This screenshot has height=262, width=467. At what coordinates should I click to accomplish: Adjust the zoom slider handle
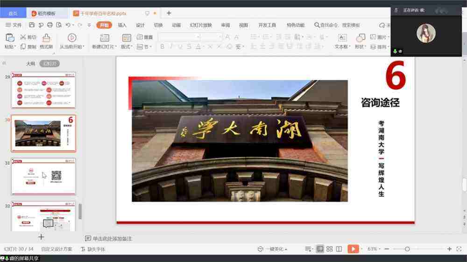point(407,249)
